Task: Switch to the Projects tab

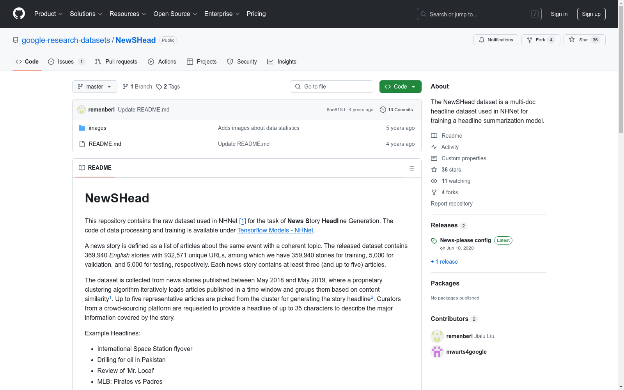Action: (x=202, y=62)
